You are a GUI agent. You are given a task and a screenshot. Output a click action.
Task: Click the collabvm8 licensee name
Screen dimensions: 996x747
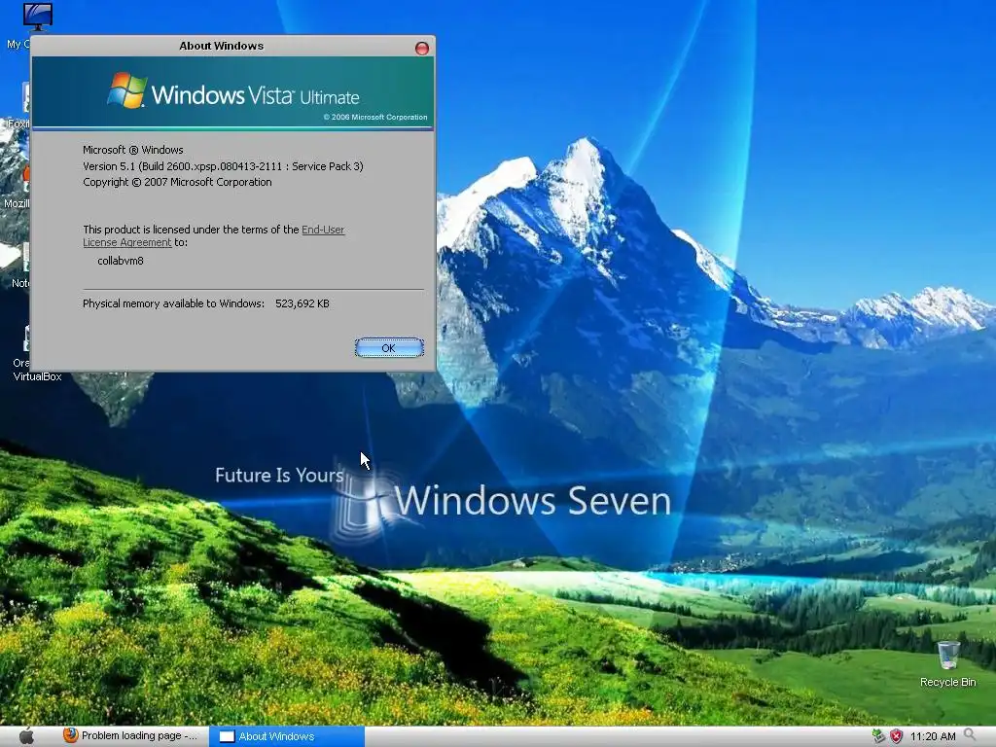(120, 261)
